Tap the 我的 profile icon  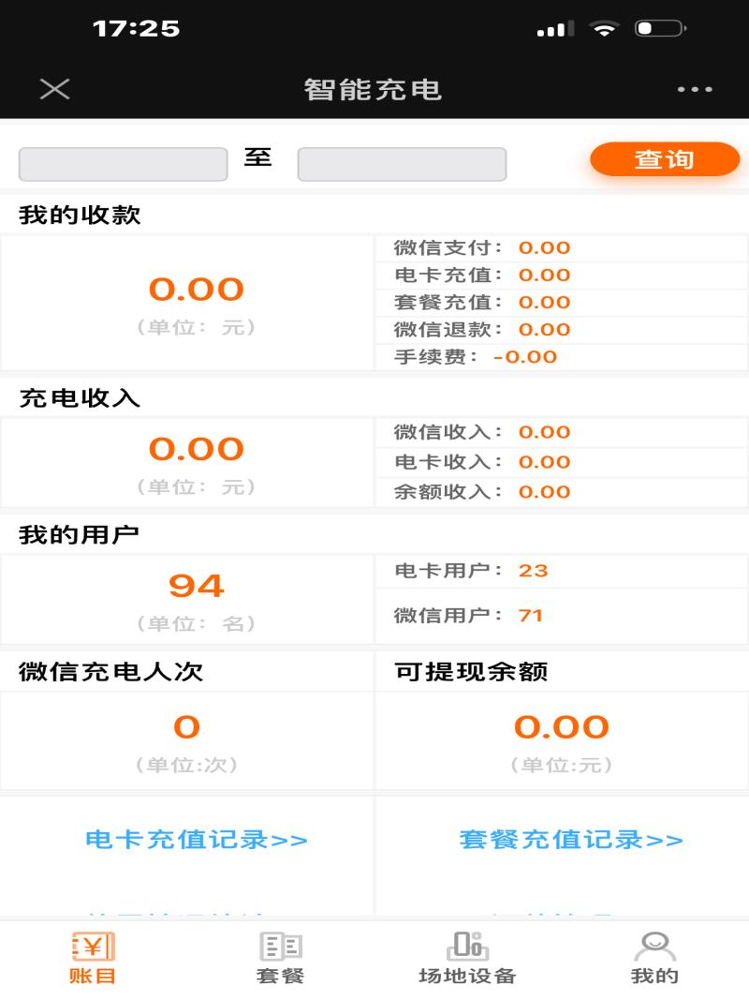pyautogui.click(x=654, y=947)
